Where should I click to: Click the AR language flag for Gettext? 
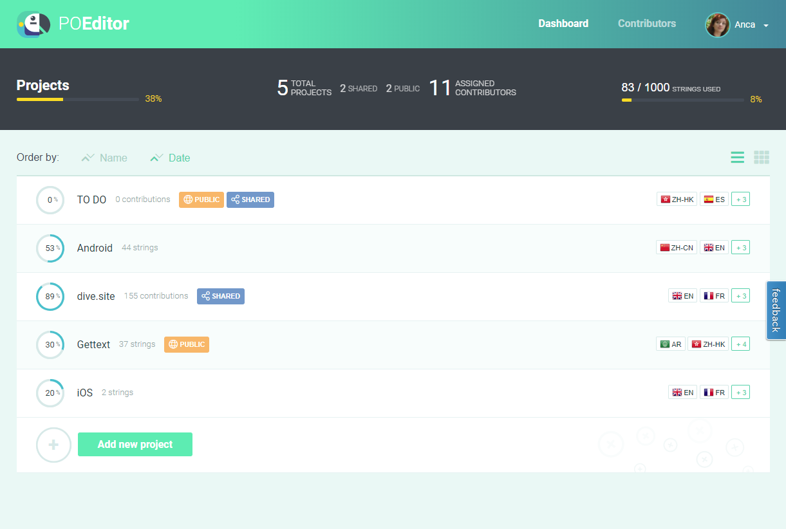pyautogui.click(x=671, y=344)
